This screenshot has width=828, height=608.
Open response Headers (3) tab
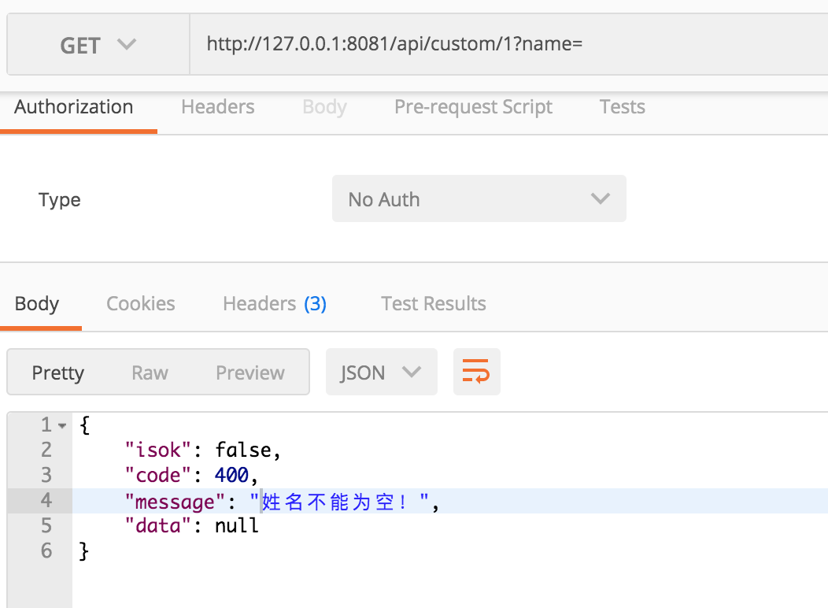[x=275, y=304]
